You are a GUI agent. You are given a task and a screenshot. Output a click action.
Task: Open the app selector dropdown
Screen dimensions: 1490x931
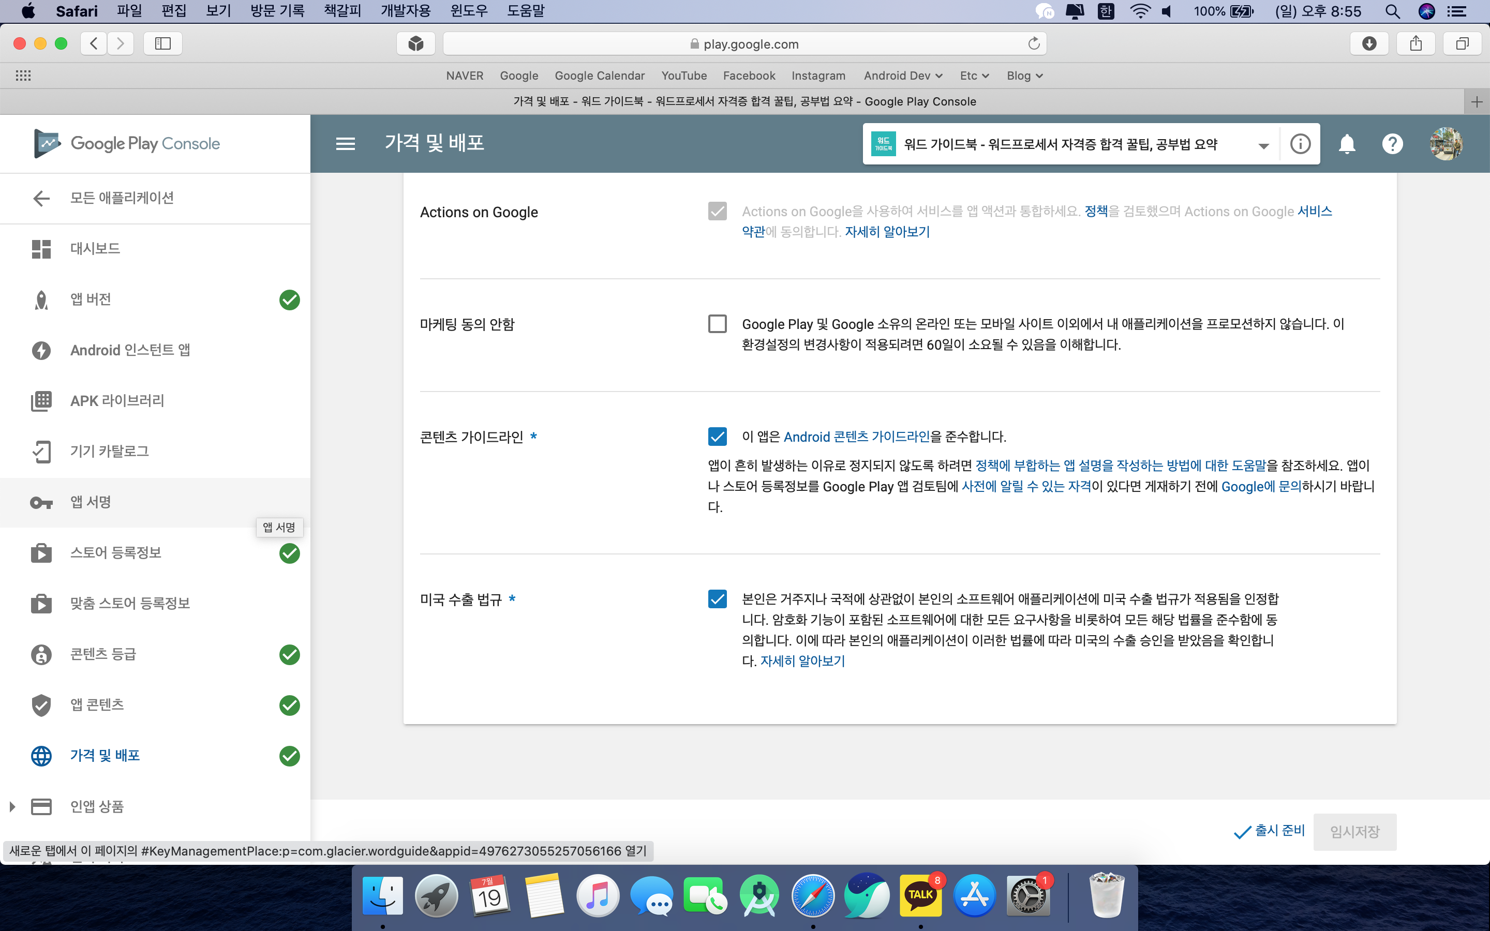[x=1263, y=145]
